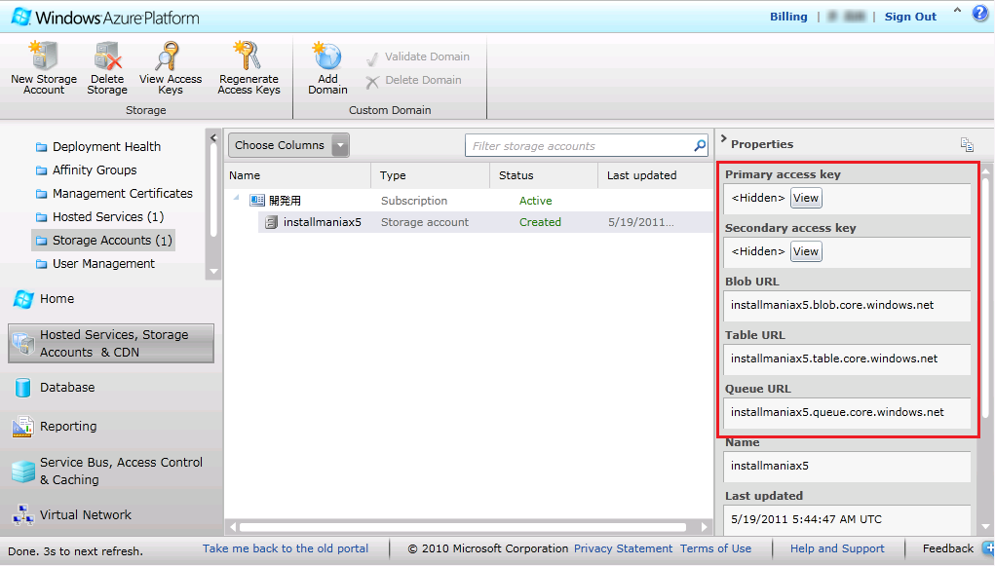Open the Terms of Use link
The height and width of the screenshot is (566, 995).
tap(715, 548)
